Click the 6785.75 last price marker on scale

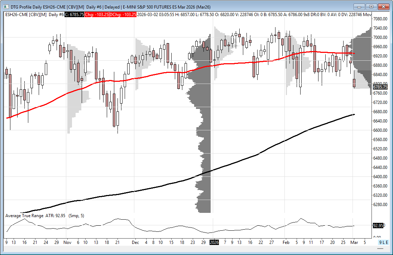click(380, 87)
